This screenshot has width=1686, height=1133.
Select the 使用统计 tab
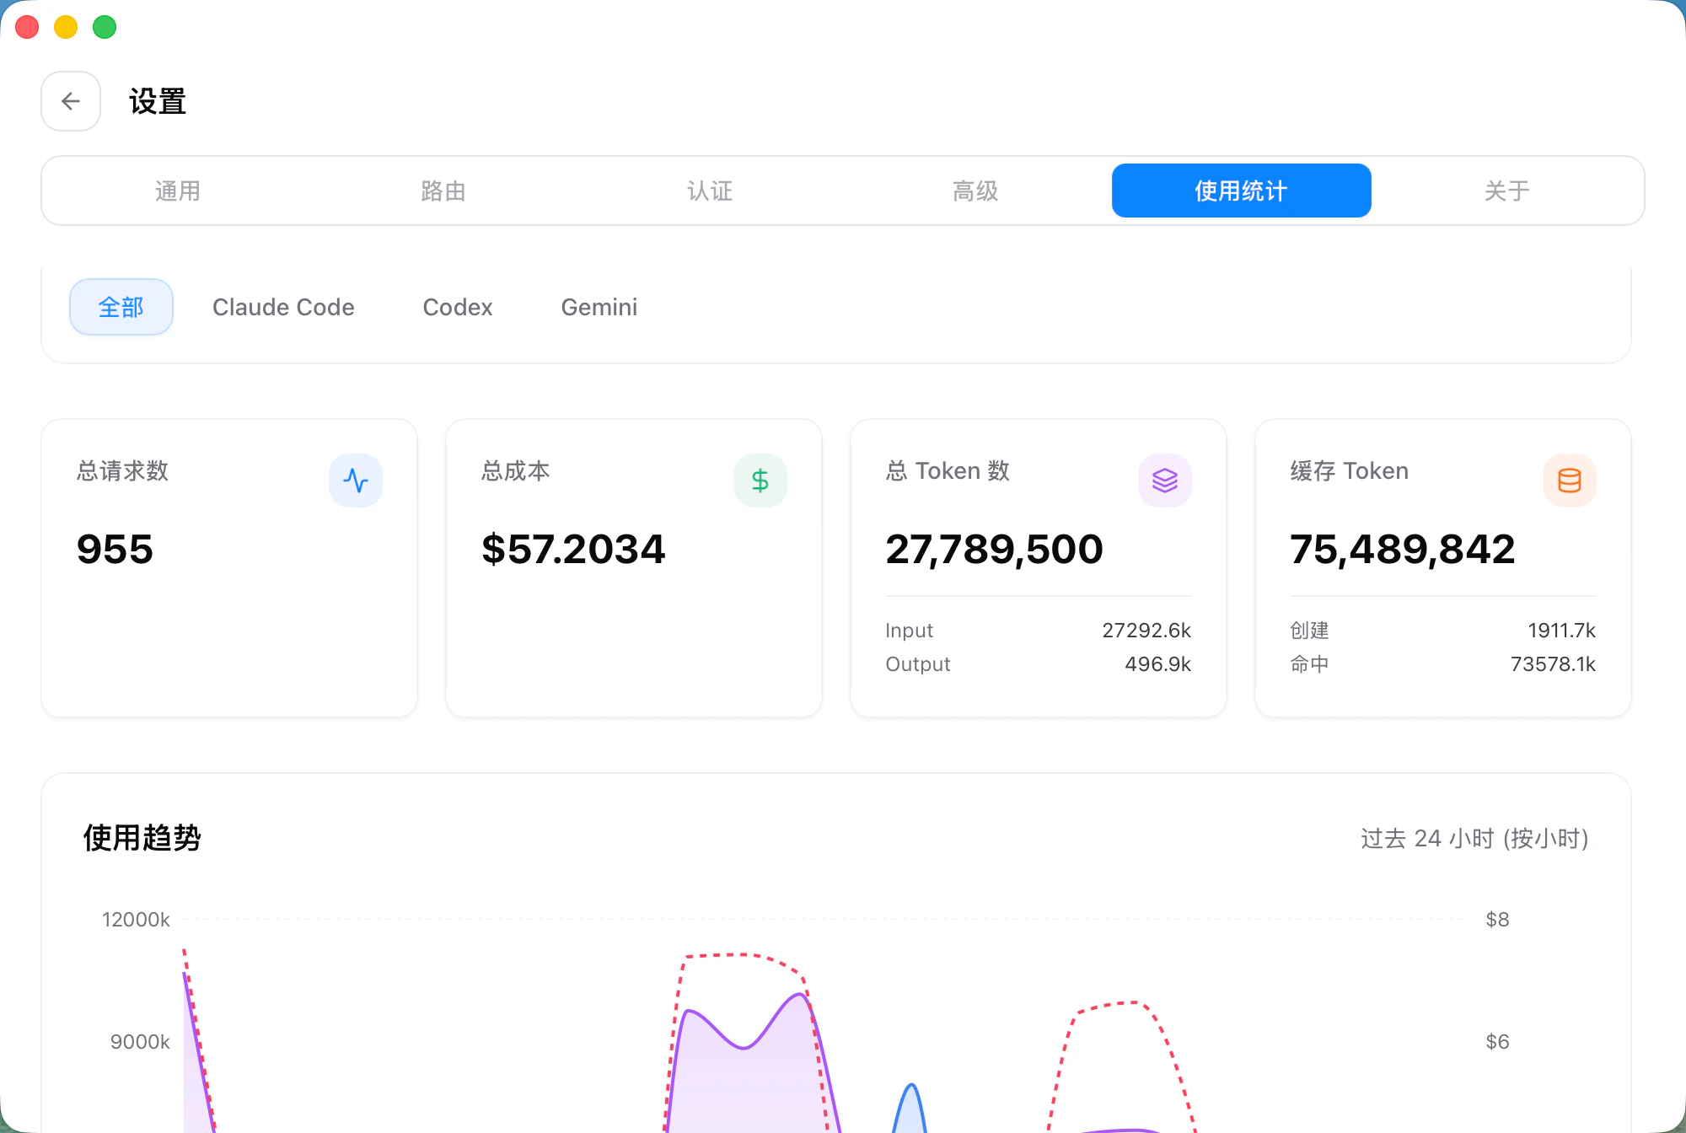pos(1241,191)
